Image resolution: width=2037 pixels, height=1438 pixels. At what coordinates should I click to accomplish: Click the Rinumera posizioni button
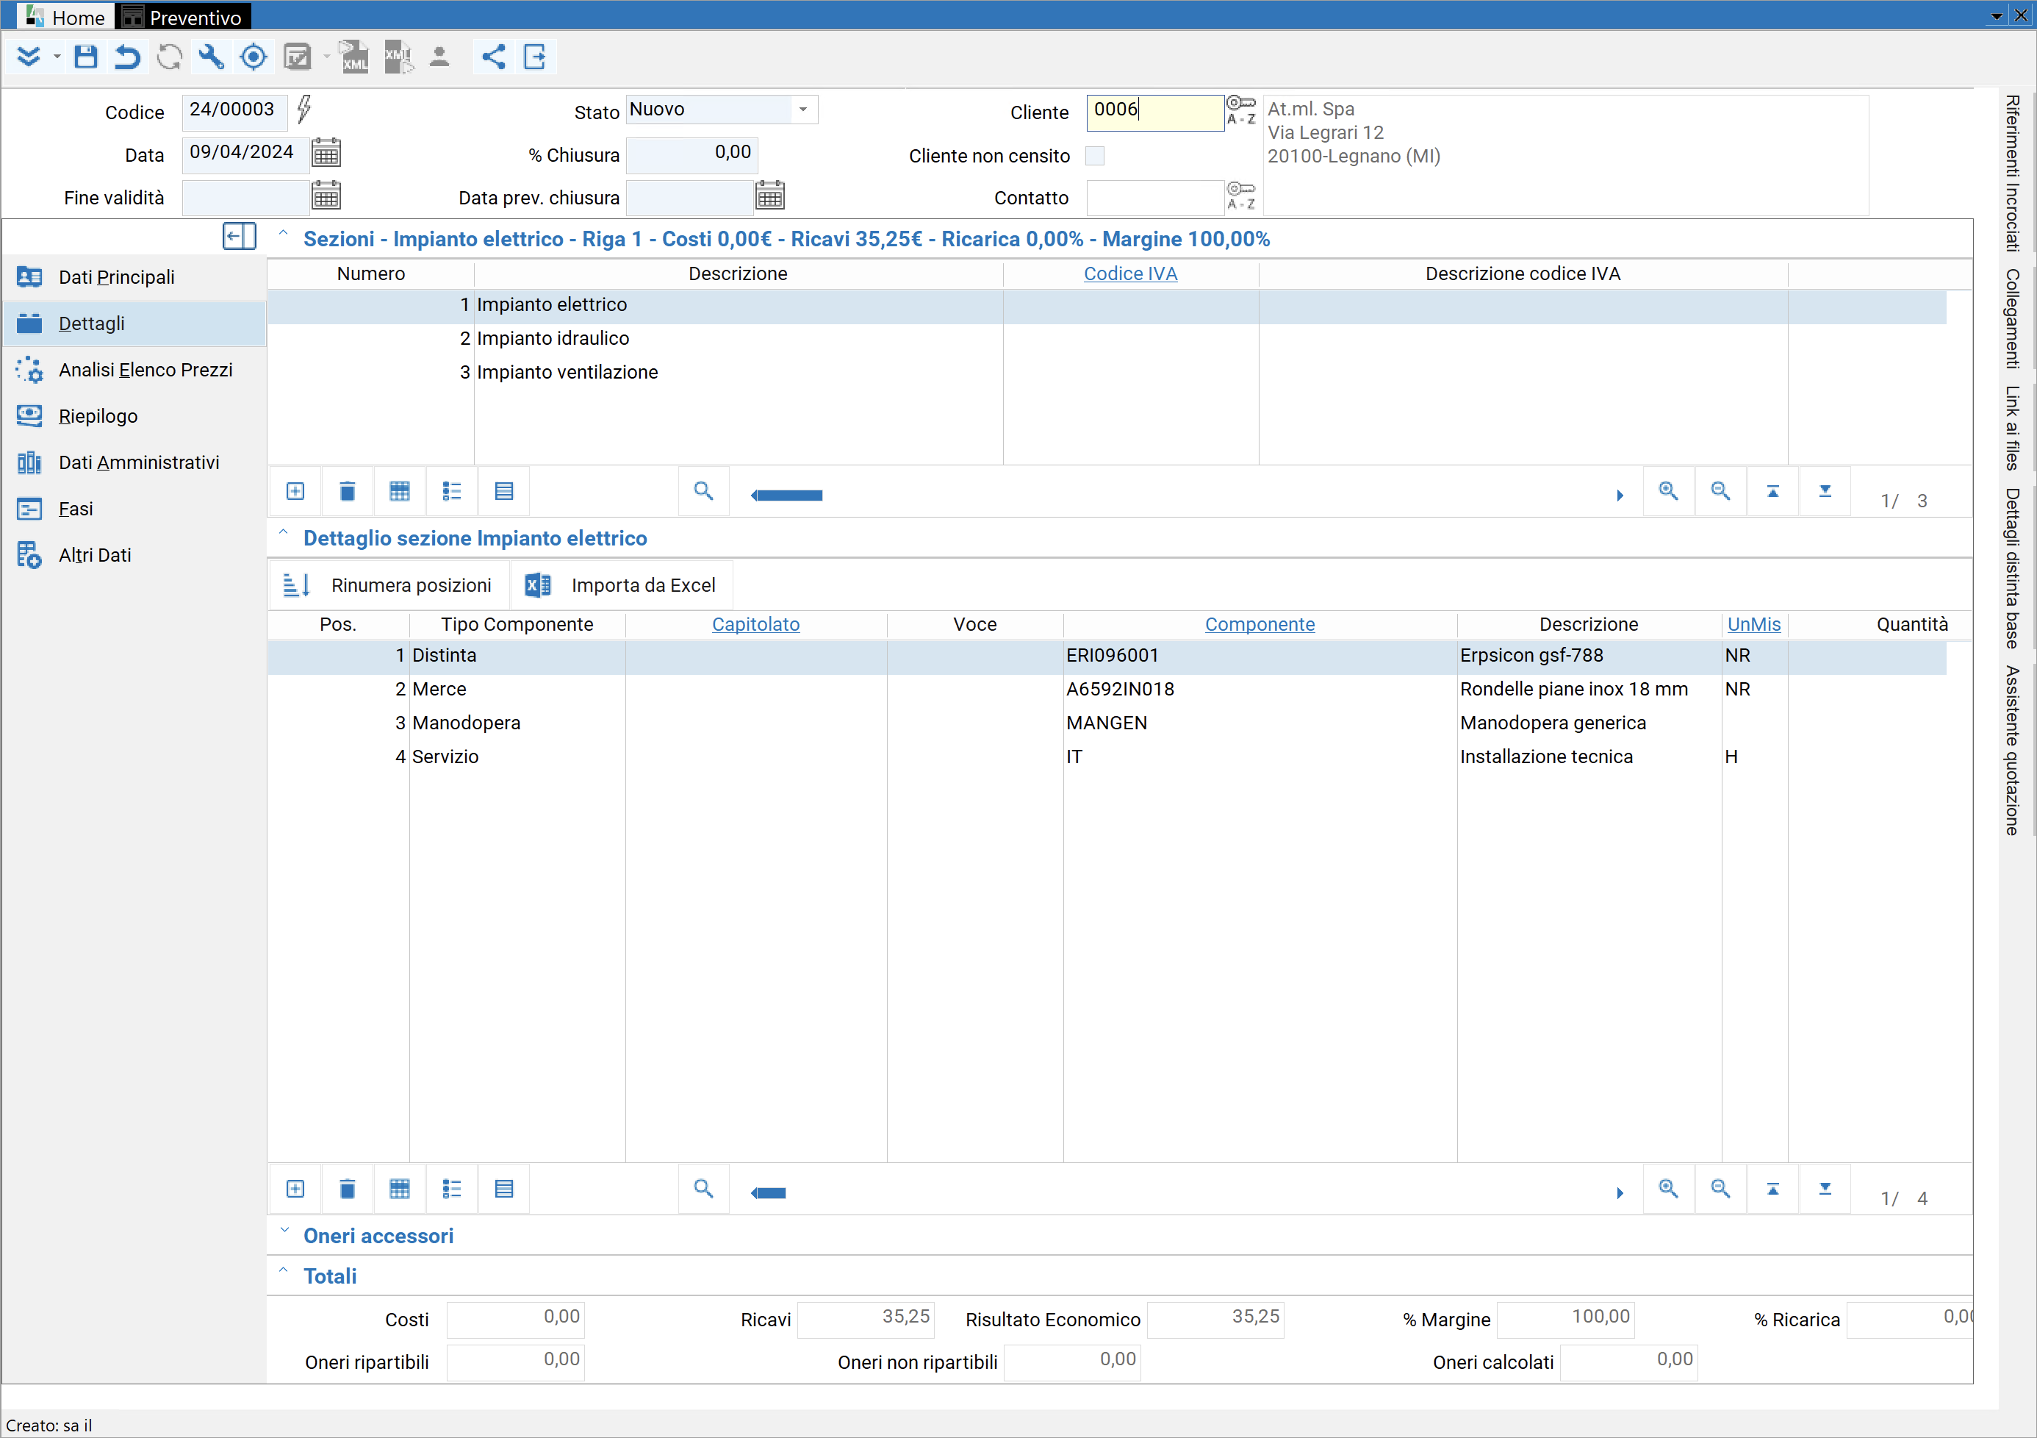(x=388, y=586)
